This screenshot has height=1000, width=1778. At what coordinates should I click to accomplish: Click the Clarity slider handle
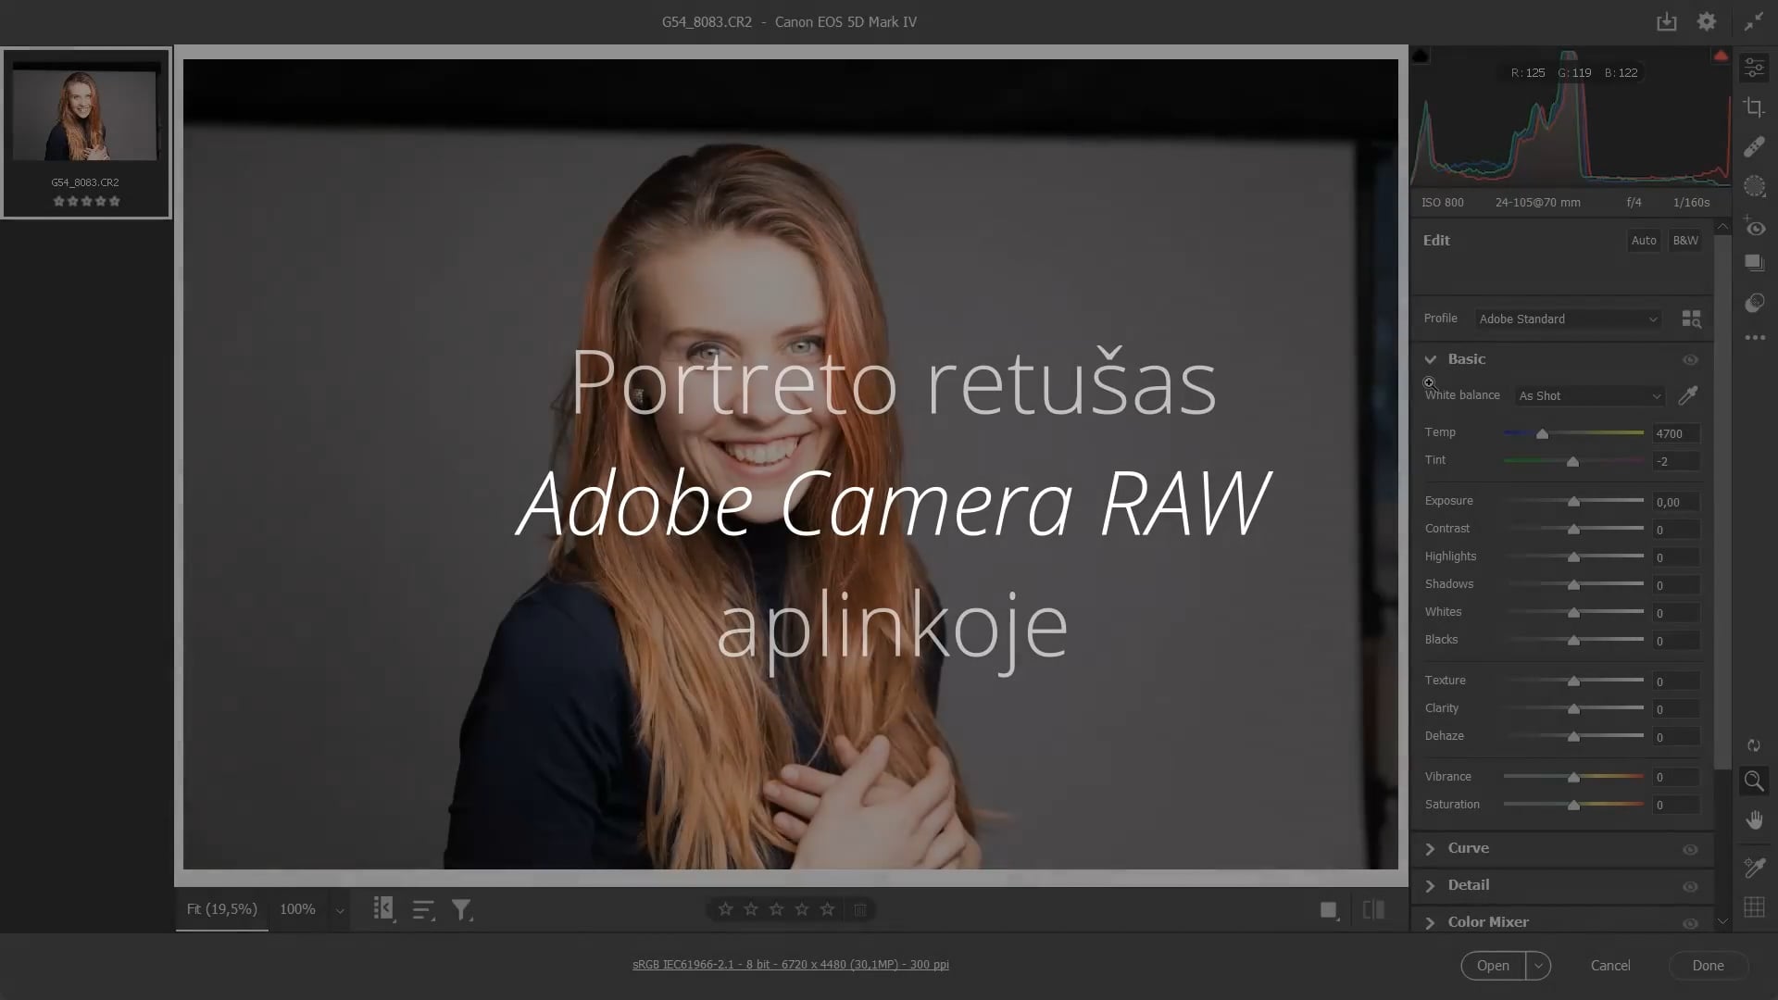(1573, 709)
